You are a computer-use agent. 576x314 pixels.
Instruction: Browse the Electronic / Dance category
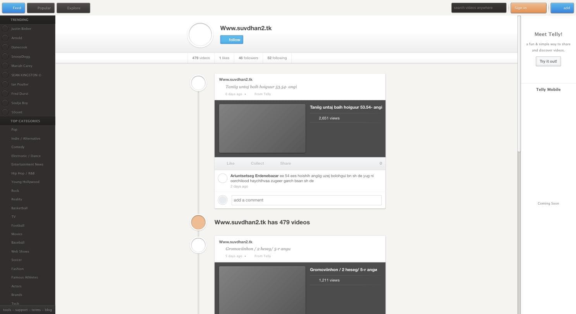(26, 156)
